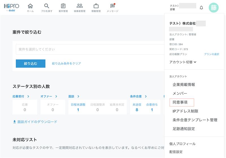Click the green 藤 user avatar

tap(214, 8)
